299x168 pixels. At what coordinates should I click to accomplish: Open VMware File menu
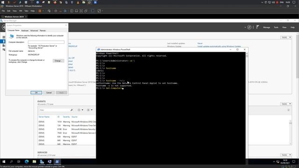(x=3, y=11)
